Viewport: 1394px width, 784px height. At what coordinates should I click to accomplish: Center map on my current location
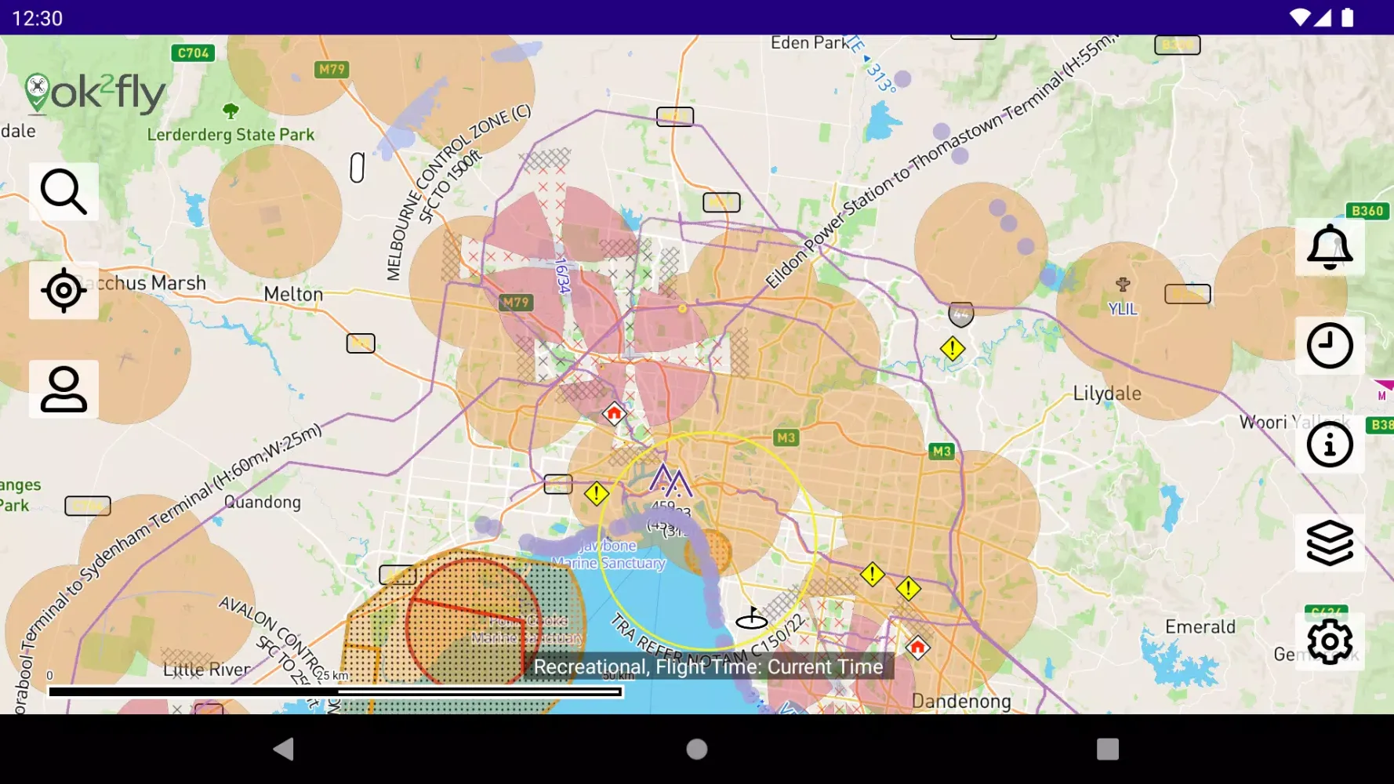point(64,291)
